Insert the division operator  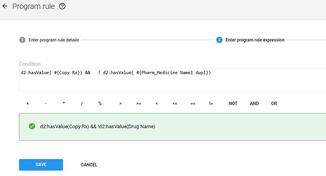(x=82, y=103)
